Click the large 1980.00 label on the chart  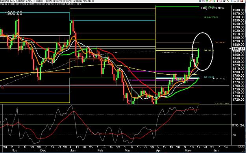[13, 13]
